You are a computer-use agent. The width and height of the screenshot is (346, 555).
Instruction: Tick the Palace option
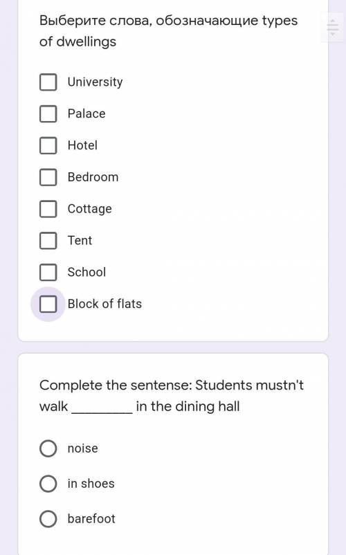tap(48, 113)
